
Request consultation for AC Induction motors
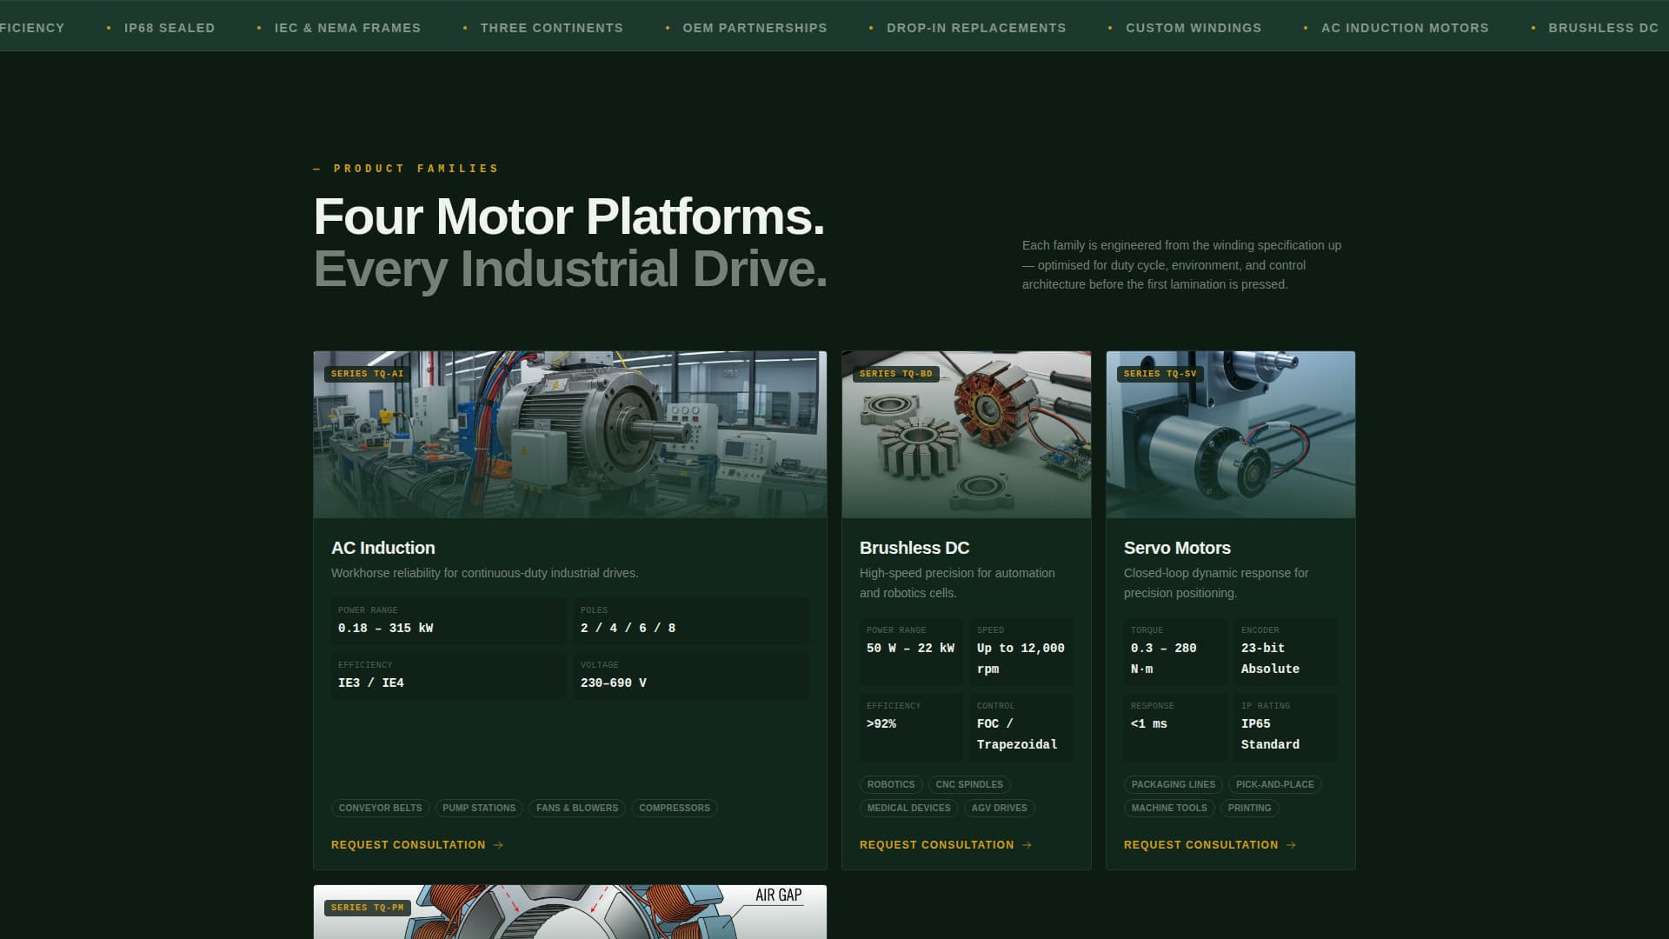[x=408, y=844]
